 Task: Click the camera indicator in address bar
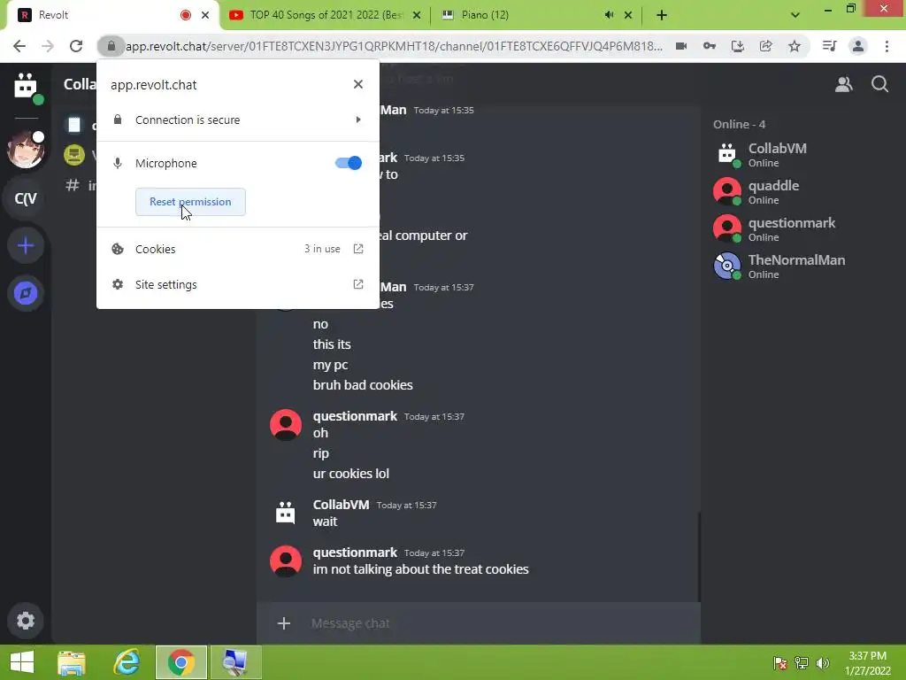(x=681, y=46)
